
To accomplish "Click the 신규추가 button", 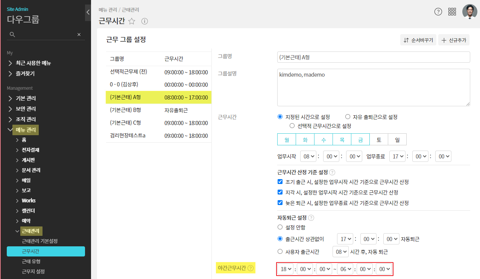I will (454, 40).
